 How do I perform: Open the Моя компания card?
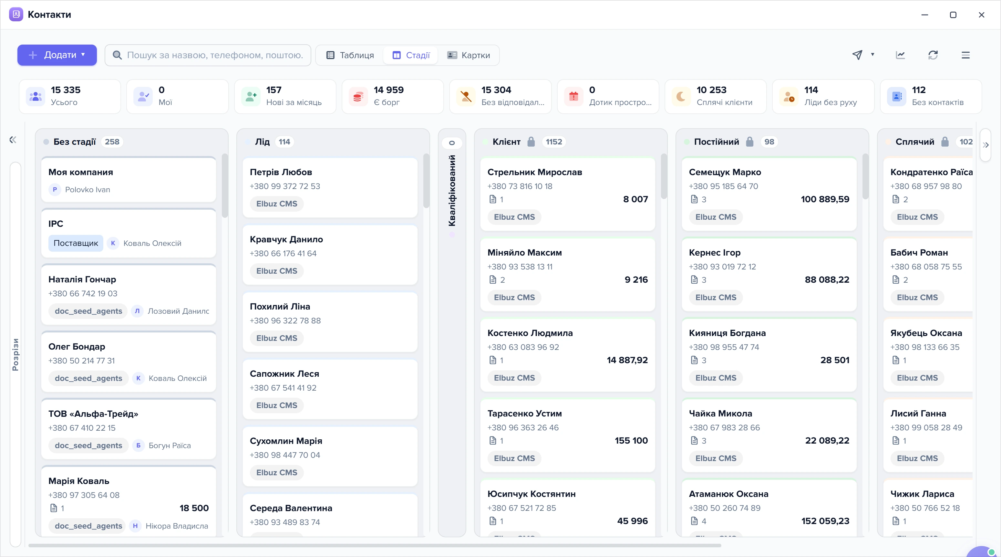(129, 180)
